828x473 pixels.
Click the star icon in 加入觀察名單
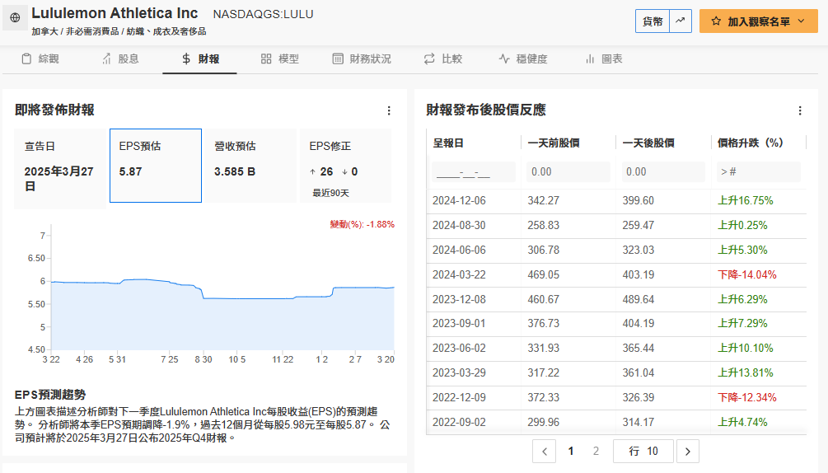pyautogui.click(x=716, y=21)
